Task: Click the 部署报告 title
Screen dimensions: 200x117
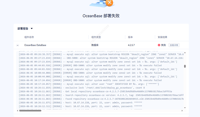Action: coord(23,28)
